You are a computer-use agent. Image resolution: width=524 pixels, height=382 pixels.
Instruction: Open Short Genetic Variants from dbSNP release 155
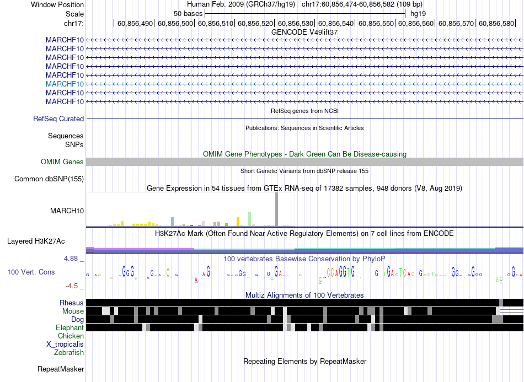click(304, 171)
